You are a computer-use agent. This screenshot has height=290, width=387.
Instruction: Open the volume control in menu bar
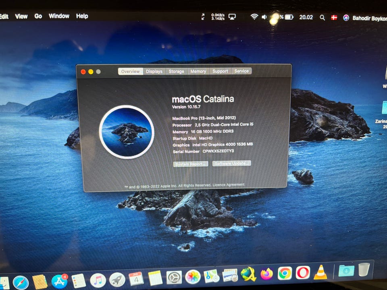tap(264, 17)
